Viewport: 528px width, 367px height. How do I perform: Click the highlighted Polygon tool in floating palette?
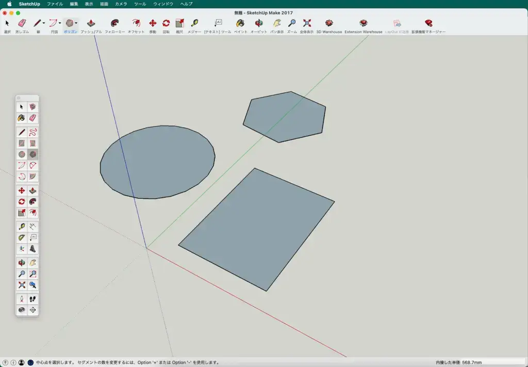pos(32,154)
